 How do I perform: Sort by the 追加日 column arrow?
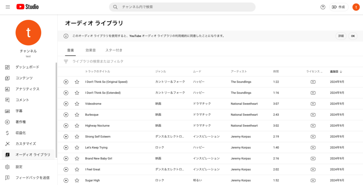341,72
